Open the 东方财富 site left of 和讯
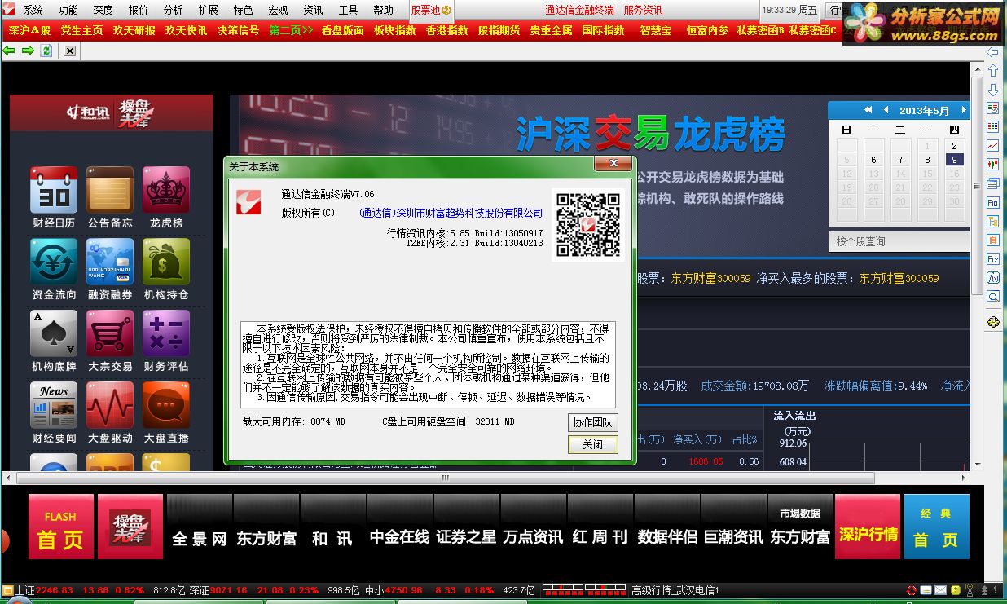This screenshot has width=1007, height=604. point(266,527)
